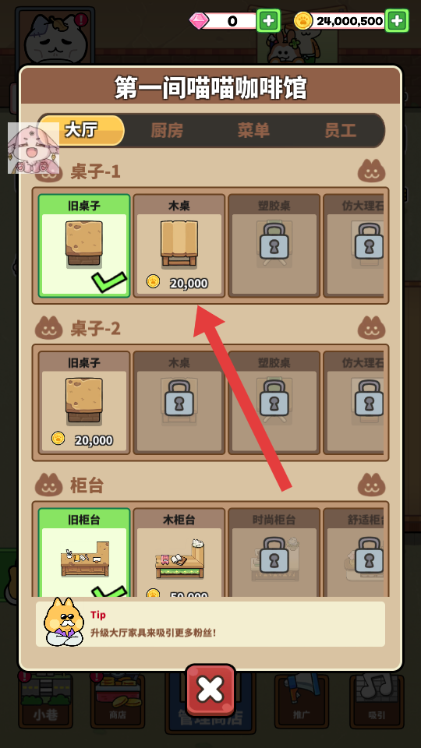Click cat face icon right of 桌子-1
Viewport: 421px width, 748px height.
tap(371, 171)
